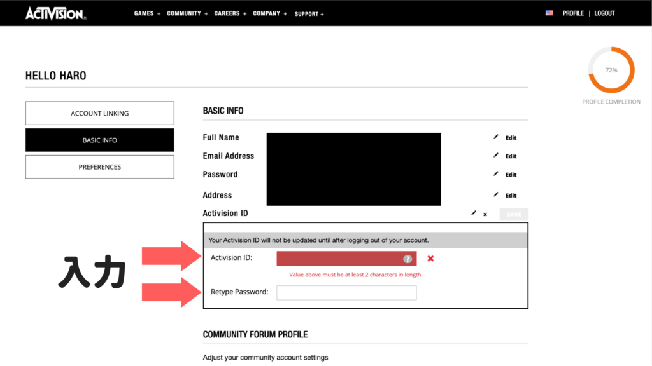Click the Activision ID logout notice text

[x=318, y=240]
